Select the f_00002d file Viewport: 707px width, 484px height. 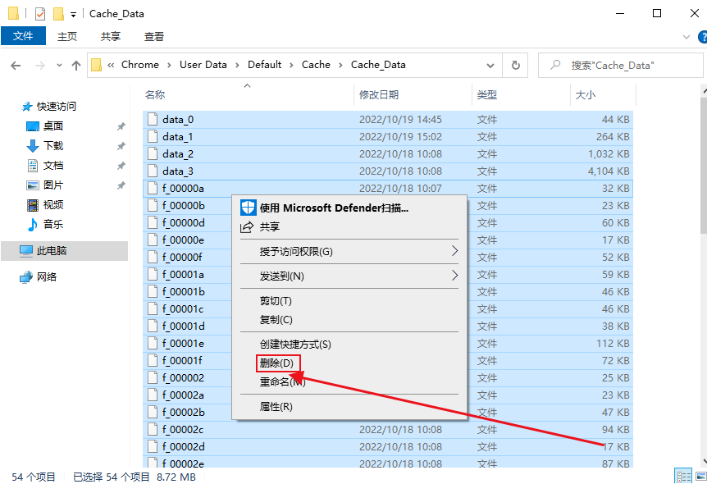point(388,446)
